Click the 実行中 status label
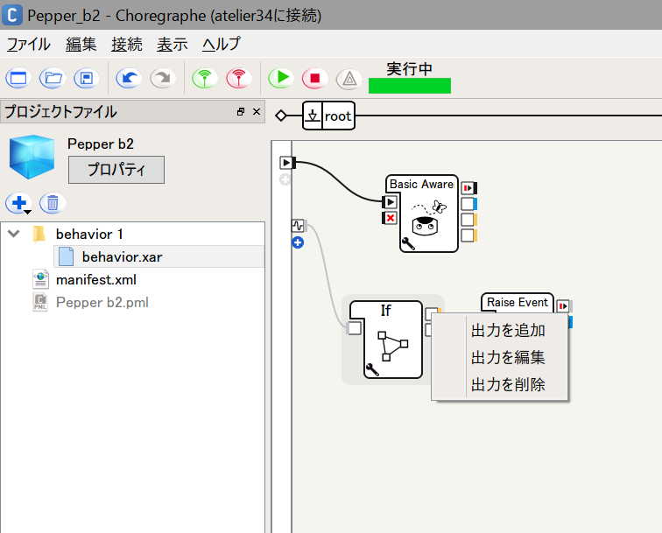The image size is (662, 533). [409, 69]
